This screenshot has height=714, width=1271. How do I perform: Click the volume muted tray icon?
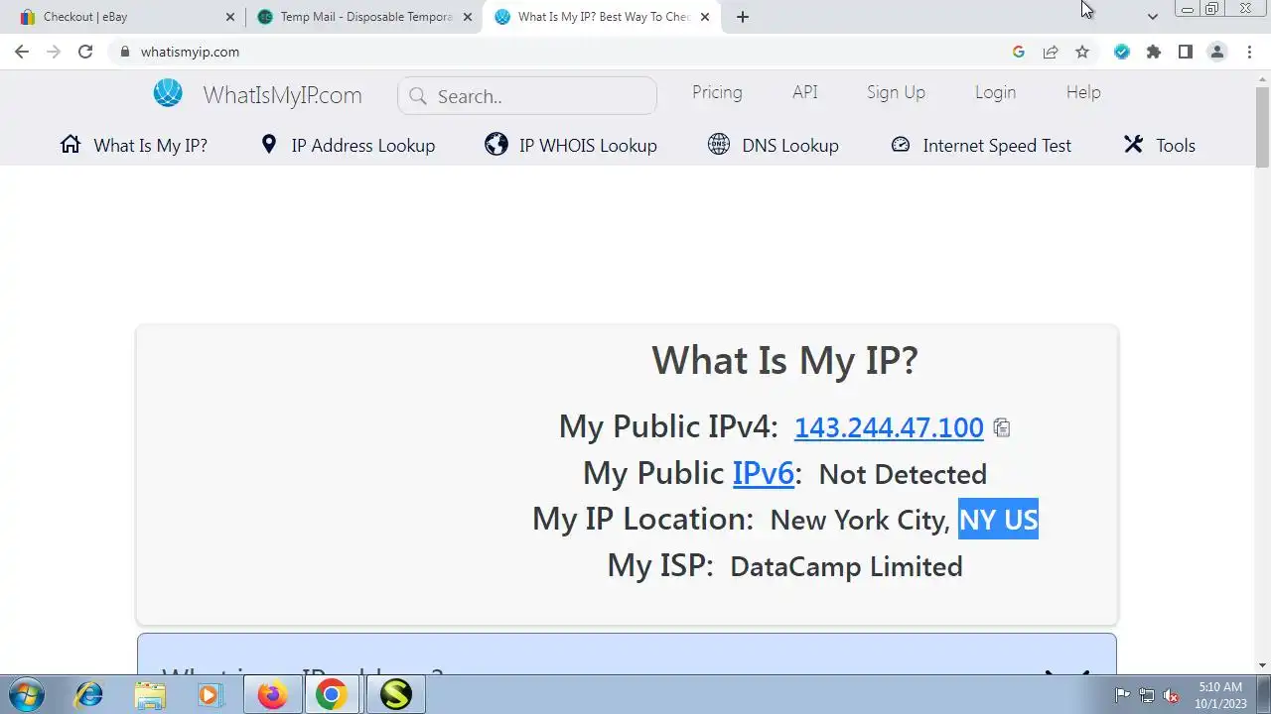(1171, 695)
